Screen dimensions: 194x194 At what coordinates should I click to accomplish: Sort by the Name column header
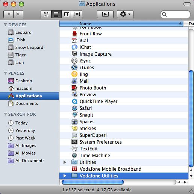[x=121, y=24]
